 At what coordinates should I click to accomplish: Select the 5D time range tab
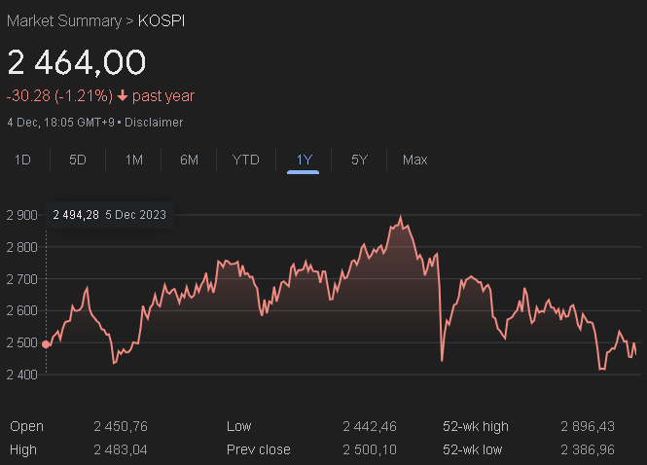pyautogui.click(x=78, y=160)
